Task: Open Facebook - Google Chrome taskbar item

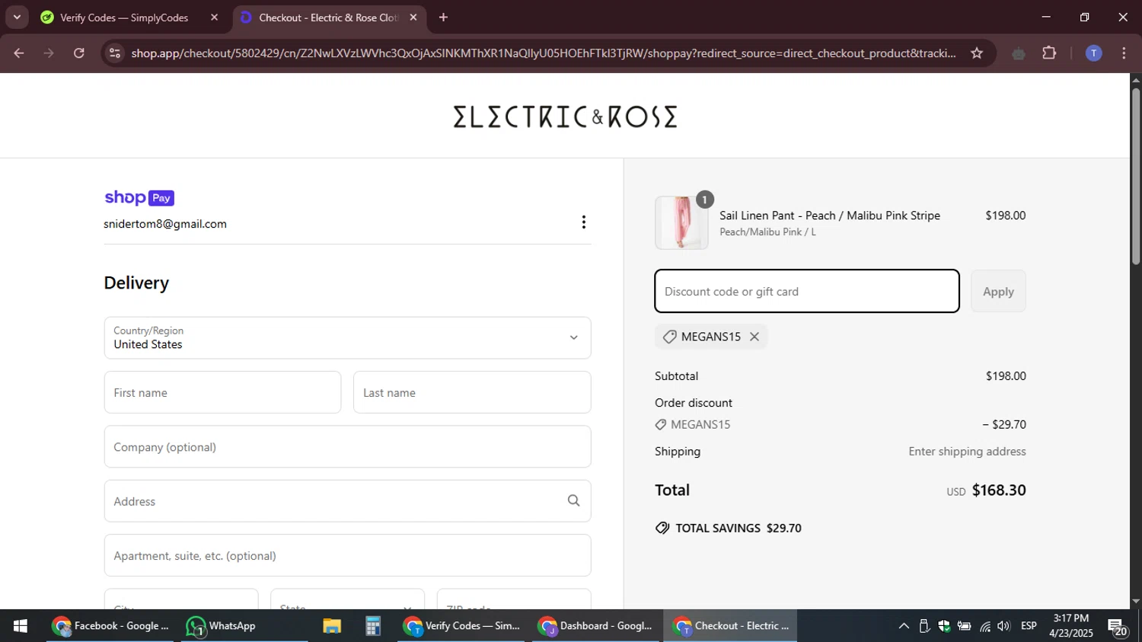Action: pyautogui.click(x=111, y=626)
